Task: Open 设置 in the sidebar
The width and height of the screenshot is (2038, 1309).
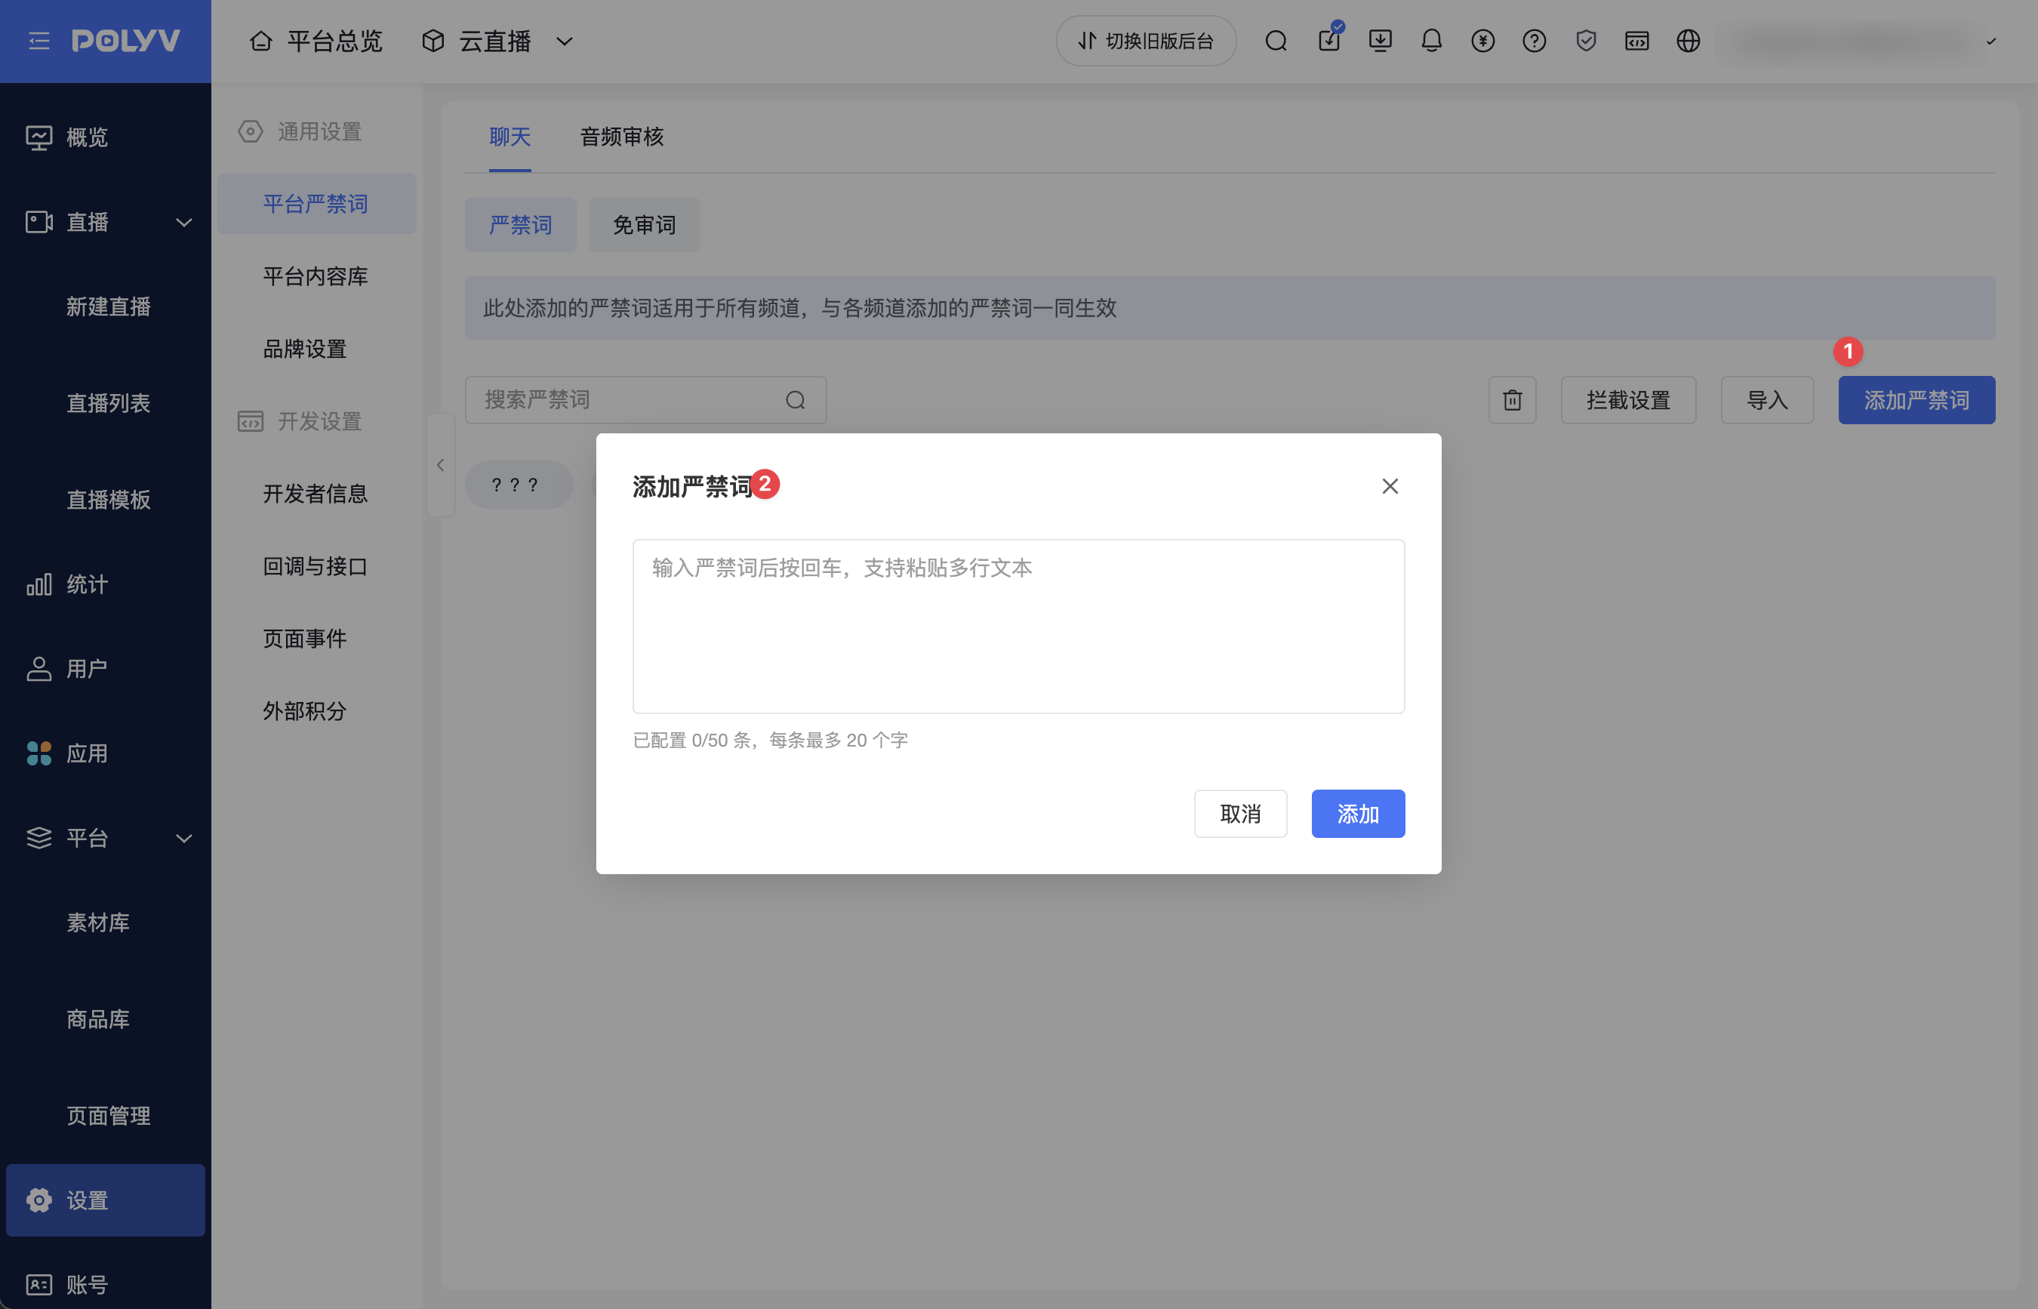Action: [106, 1200]
